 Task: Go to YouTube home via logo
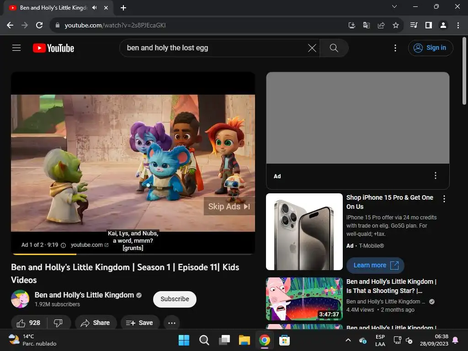coord(53,48)
